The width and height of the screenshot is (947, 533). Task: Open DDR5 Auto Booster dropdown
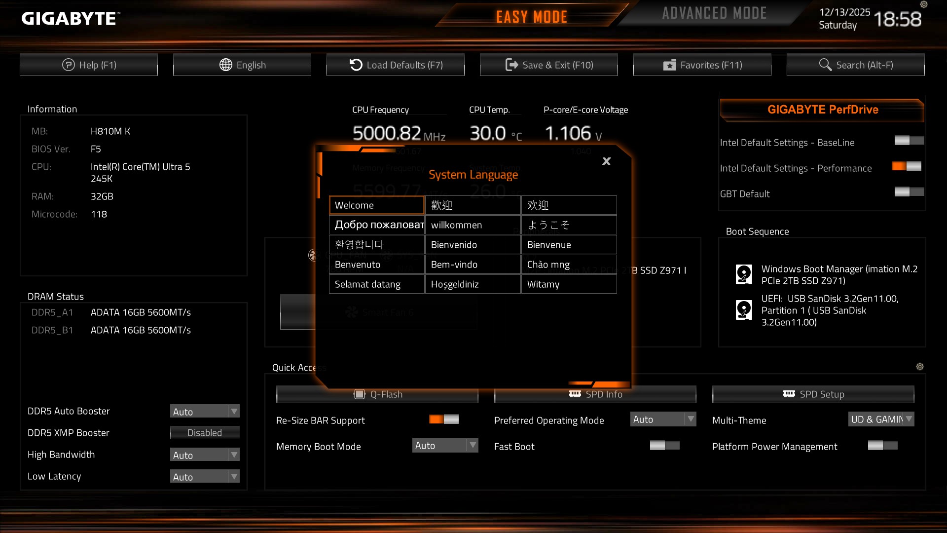pyautogui.click(x=205, y=412)
